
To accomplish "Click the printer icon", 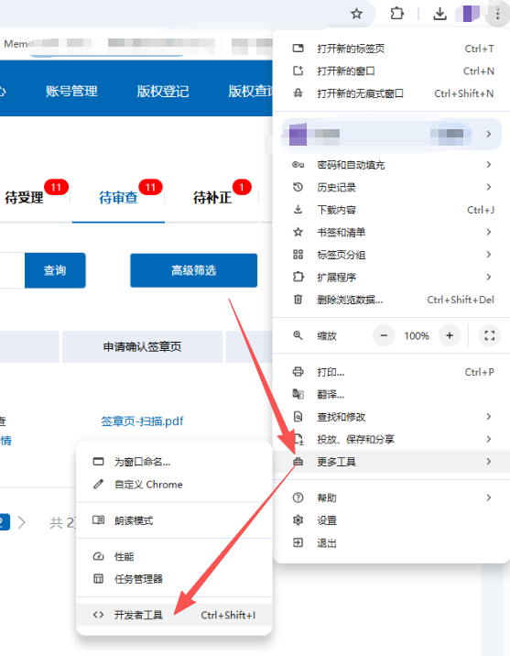I will click(298, 371).
